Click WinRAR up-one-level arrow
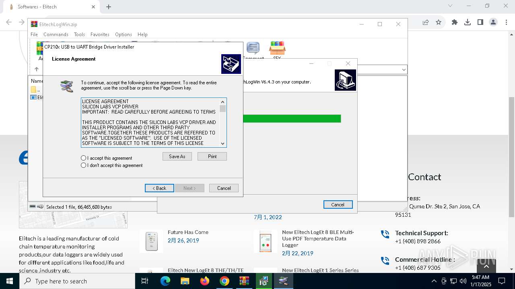This screenshot has width=515, height=289. tap(36, 69)
